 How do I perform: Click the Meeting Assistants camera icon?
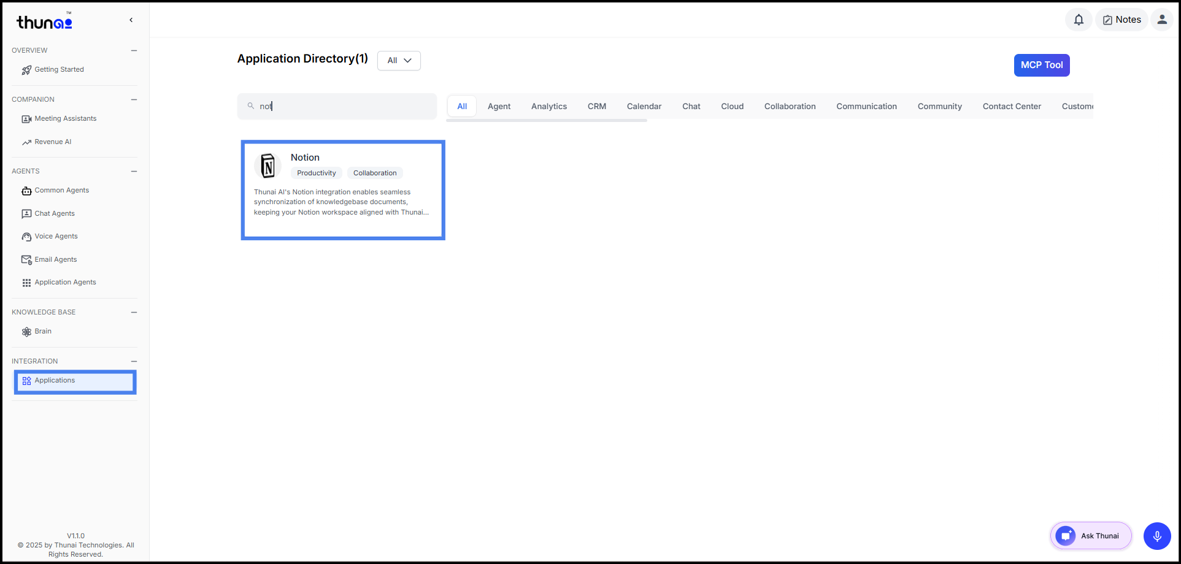point(26,119)
